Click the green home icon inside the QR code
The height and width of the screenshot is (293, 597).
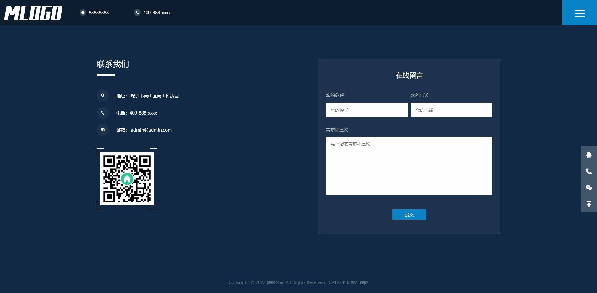[127, 178]
